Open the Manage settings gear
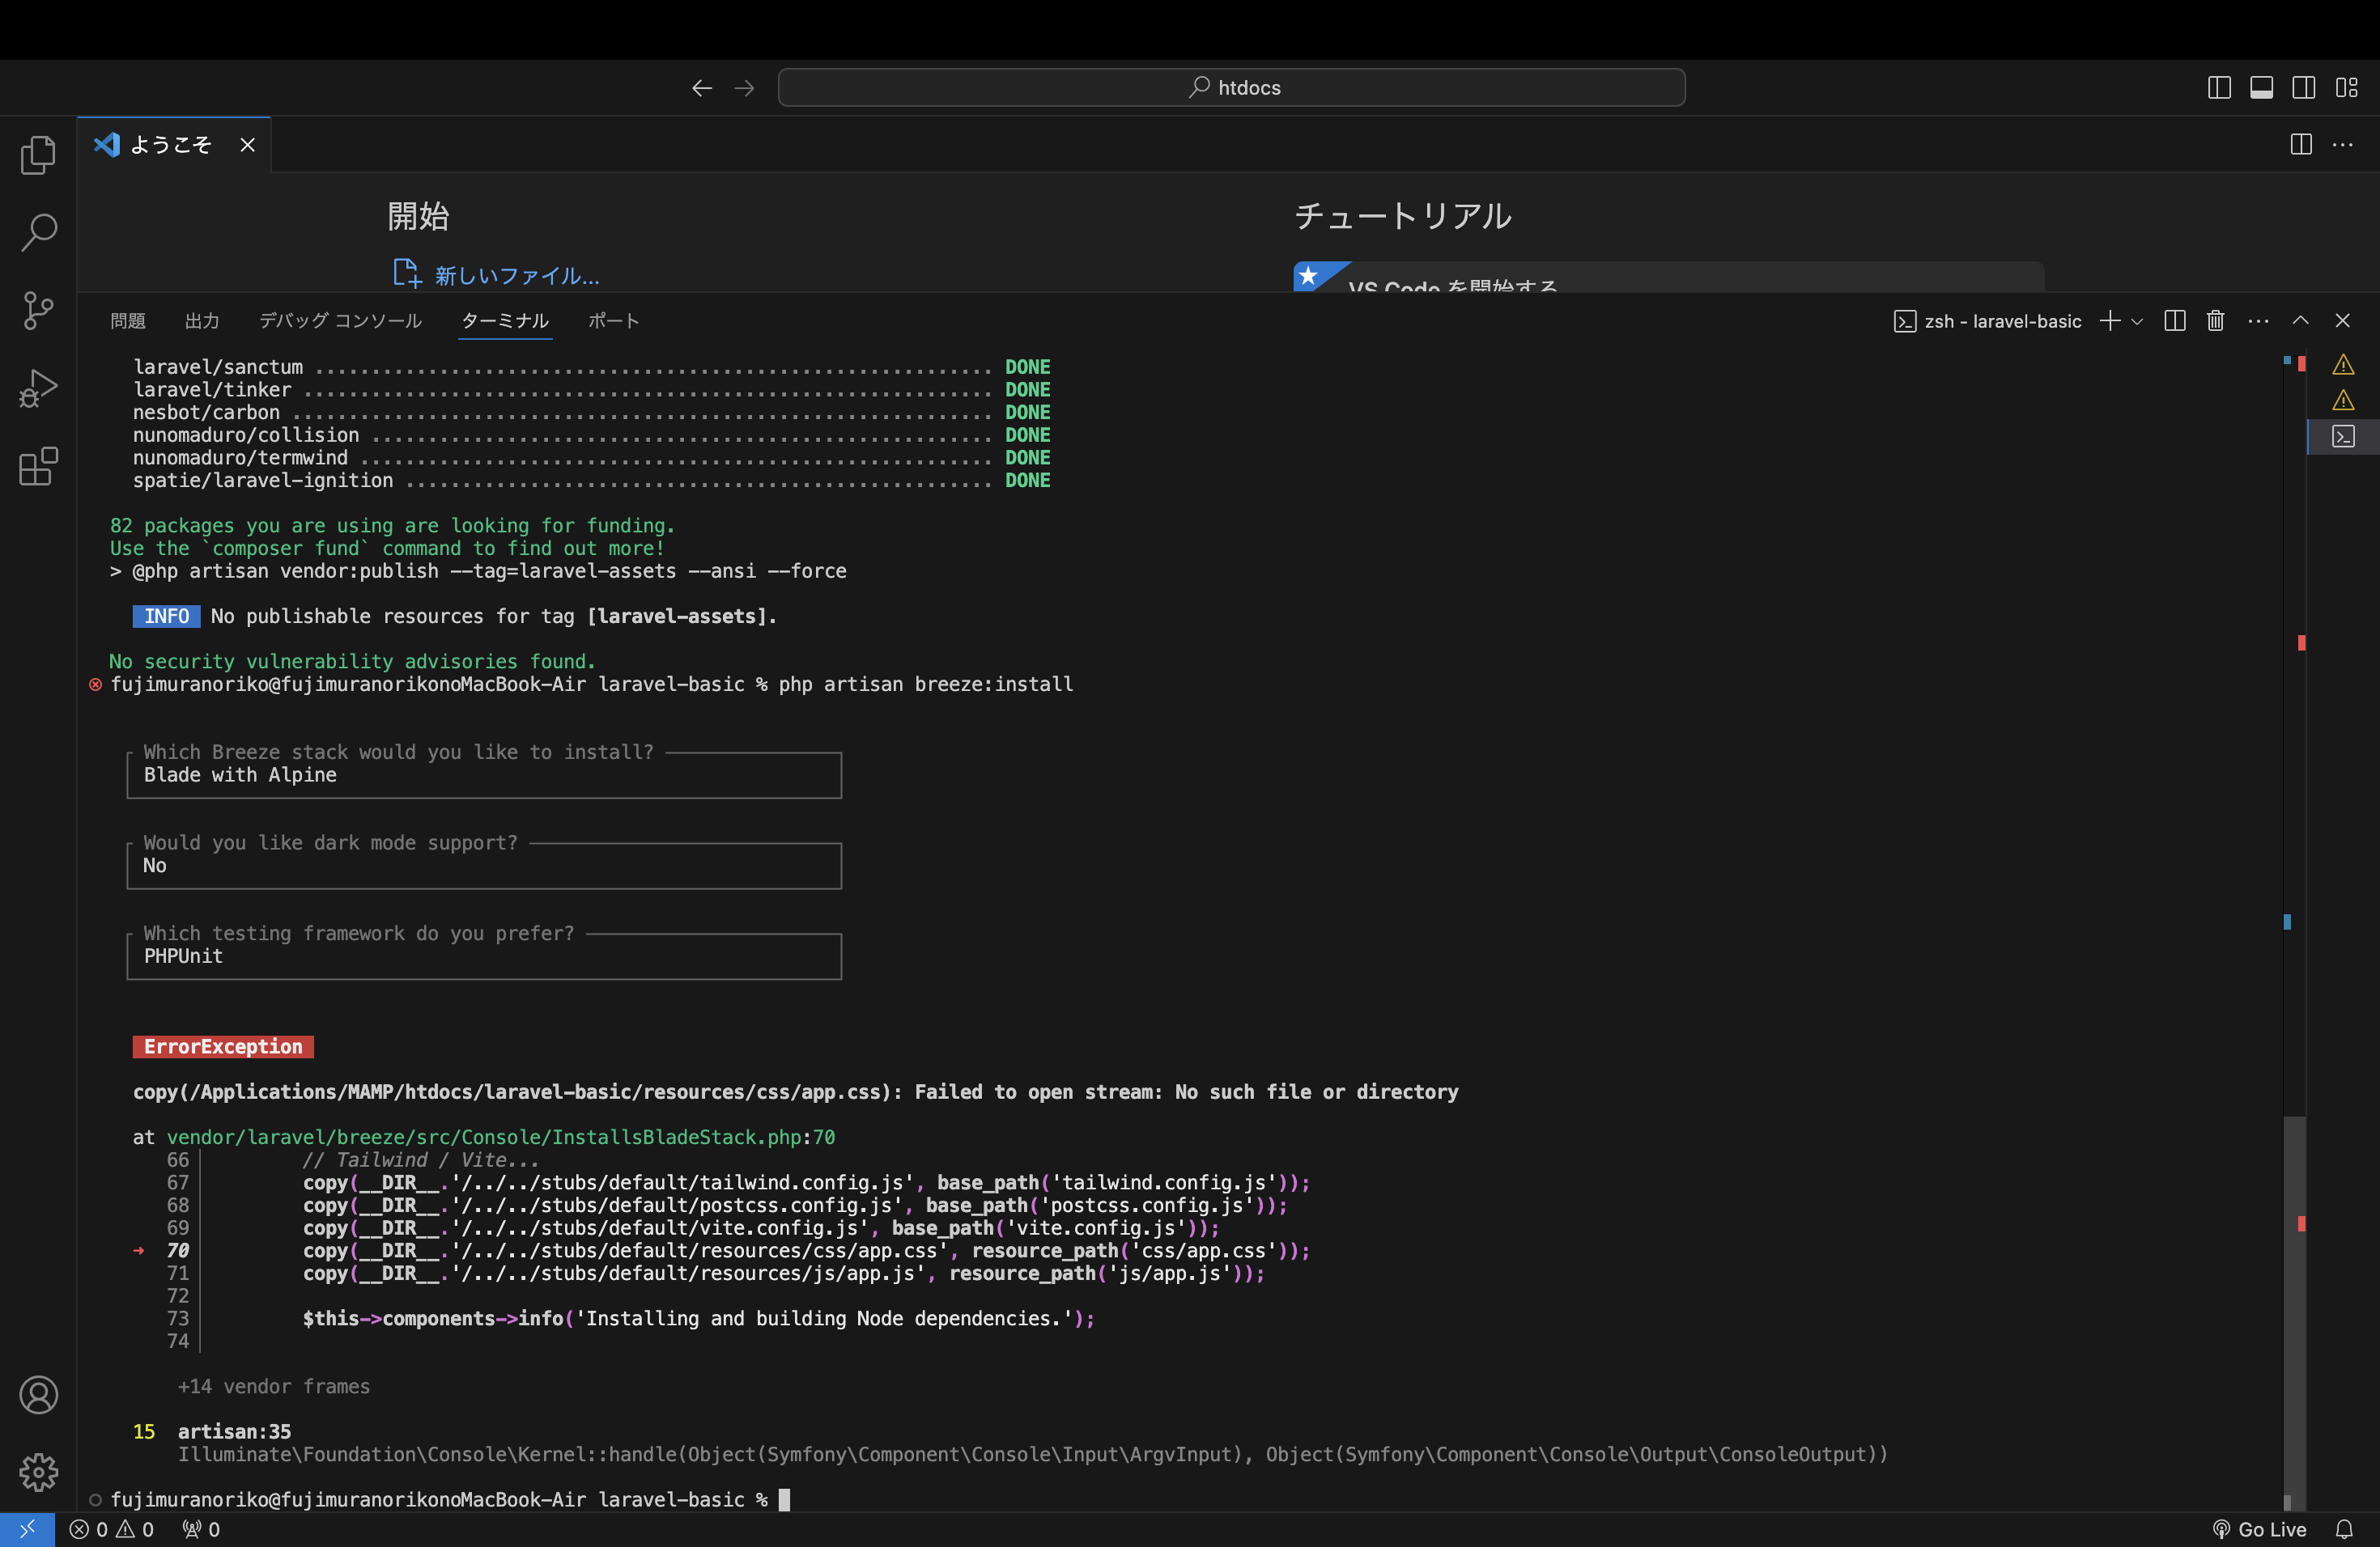 point(38,1472)
